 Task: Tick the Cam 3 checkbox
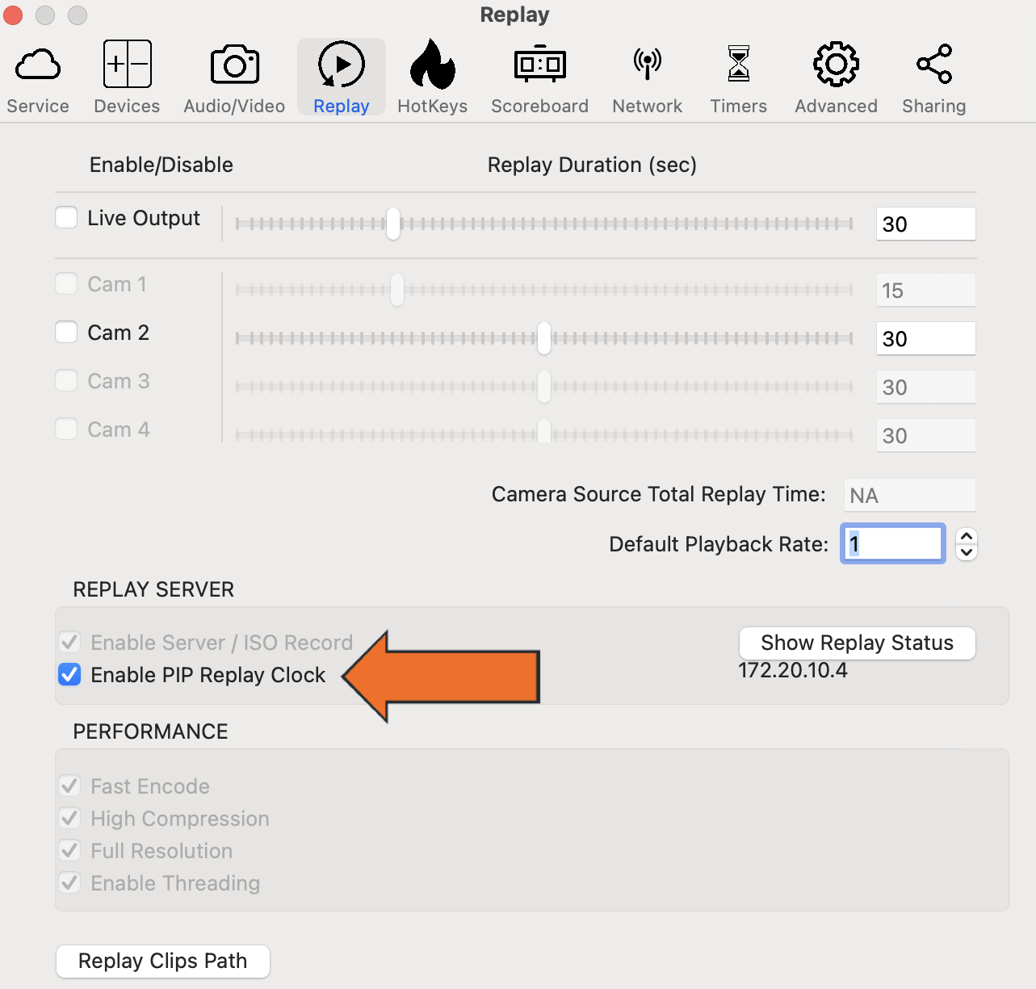(x=66, y=381)
